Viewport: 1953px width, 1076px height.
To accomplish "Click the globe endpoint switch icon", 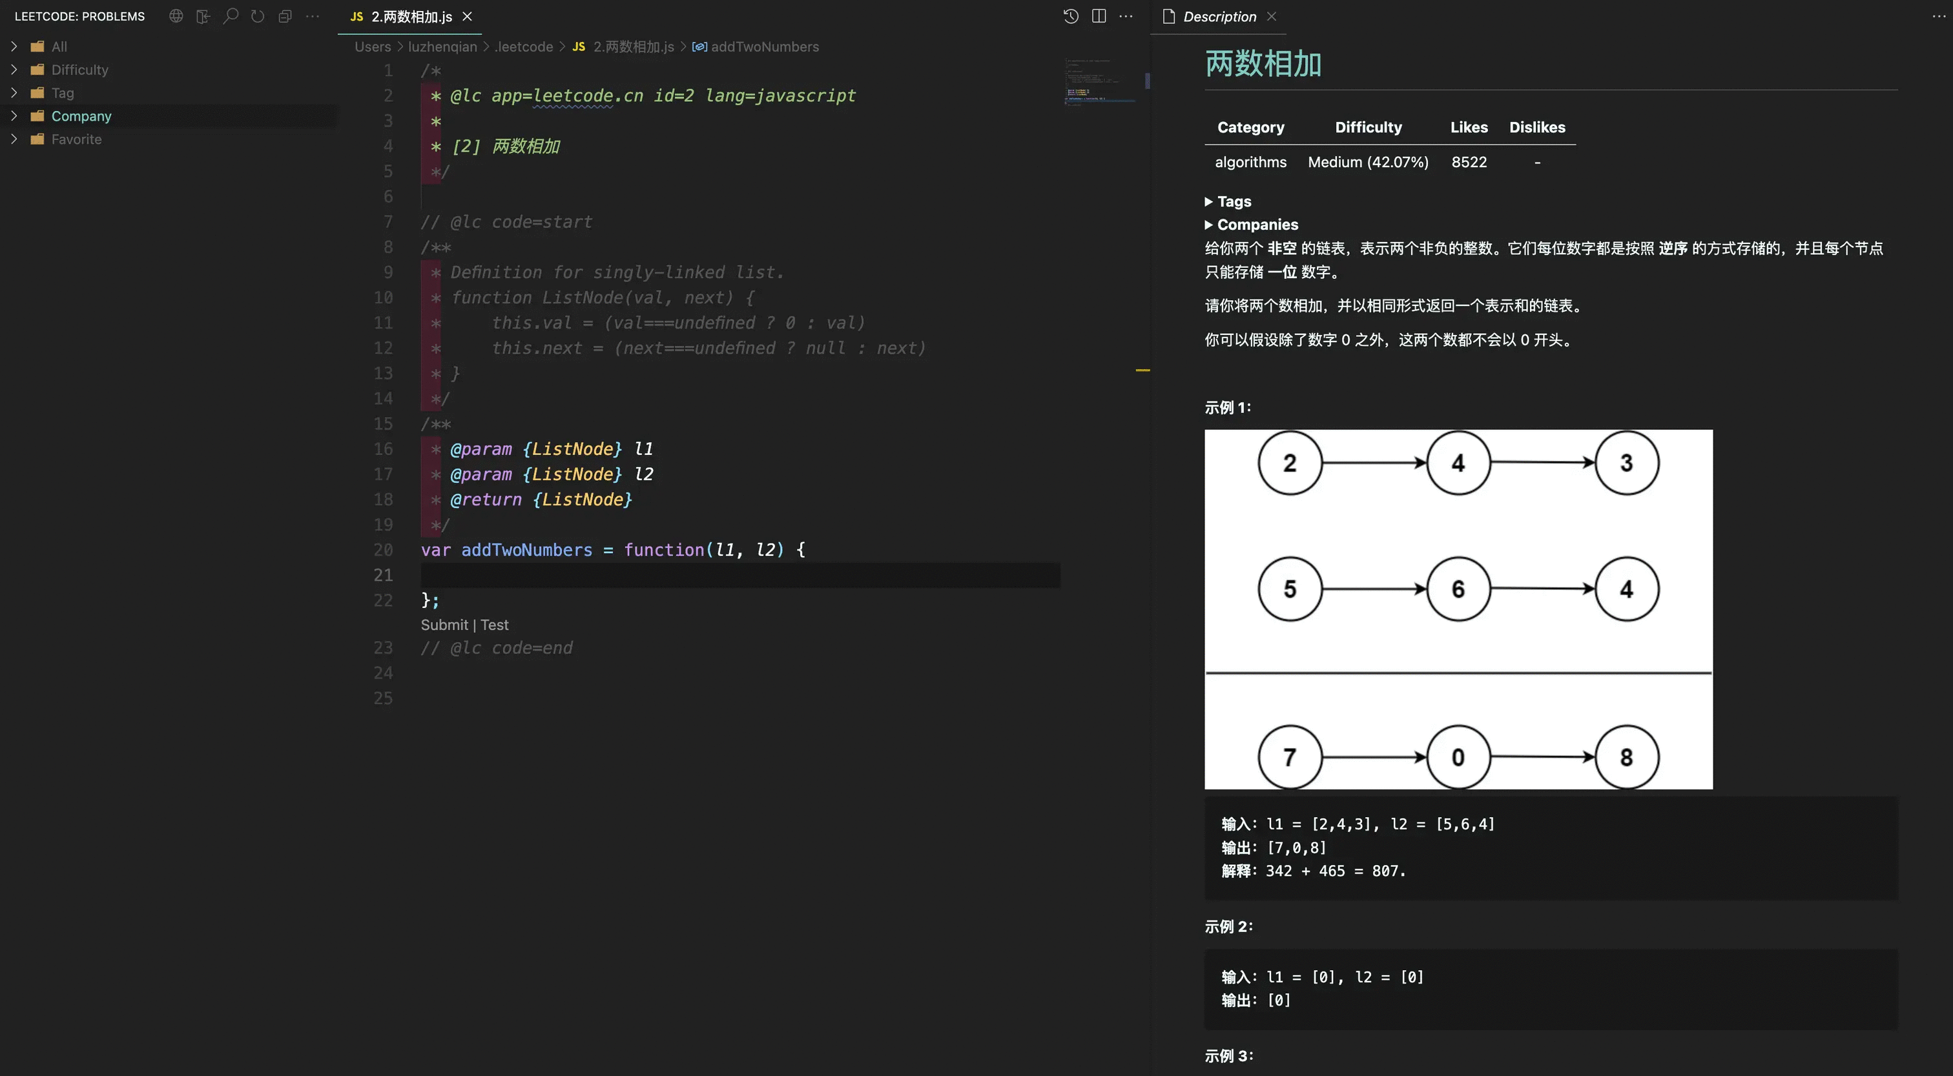I will (x=176, y=16).
